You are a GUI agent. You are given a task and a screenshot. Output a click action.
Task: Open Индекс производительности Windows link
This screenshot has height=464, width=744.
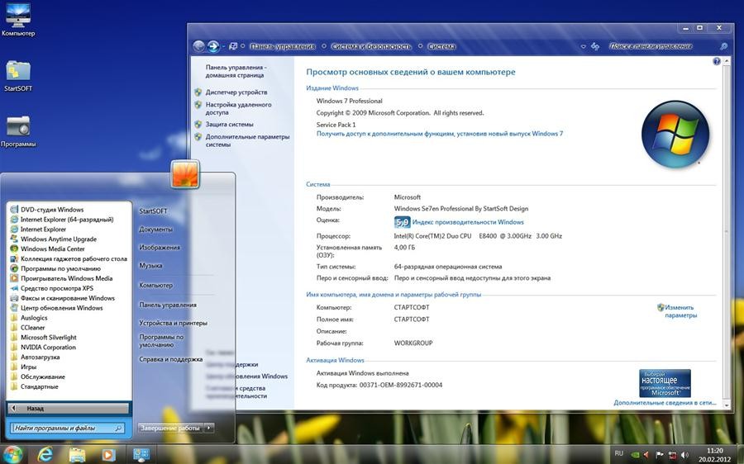[468, 222]
